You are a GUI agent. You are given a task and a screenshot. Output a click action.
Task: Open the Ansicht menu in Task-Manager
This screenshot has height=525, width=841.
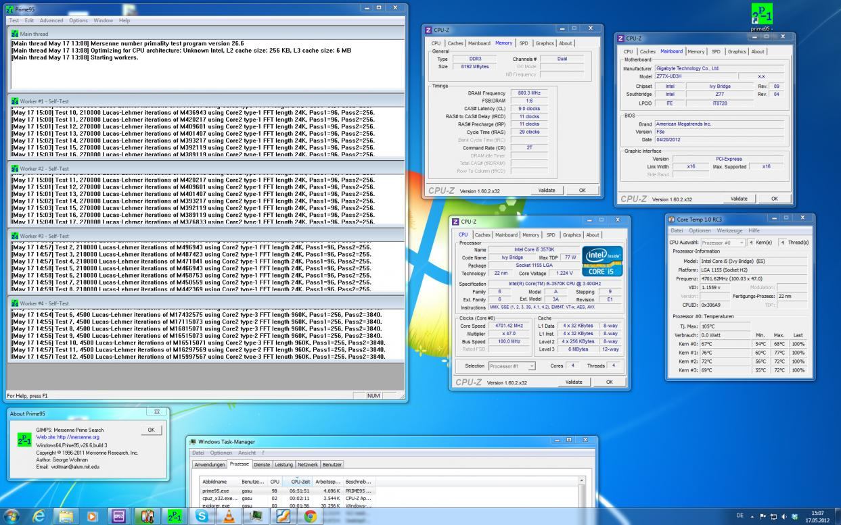pyautogui.click(x=247, y=453)
